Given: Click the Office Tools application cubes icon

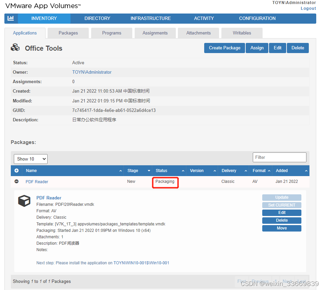Looking at the screenshot, I should pyautogui.click(x=15, y=47).
